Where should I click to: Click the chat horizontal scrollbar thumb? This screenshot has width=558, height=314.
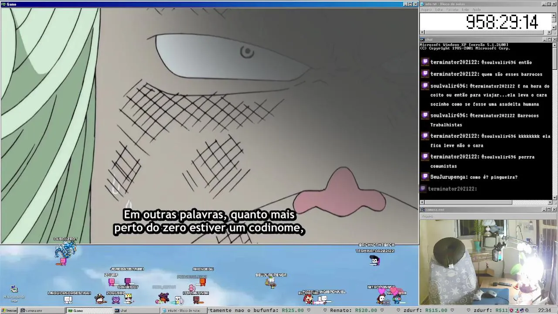pyautogui.click(x=468, y=202)
